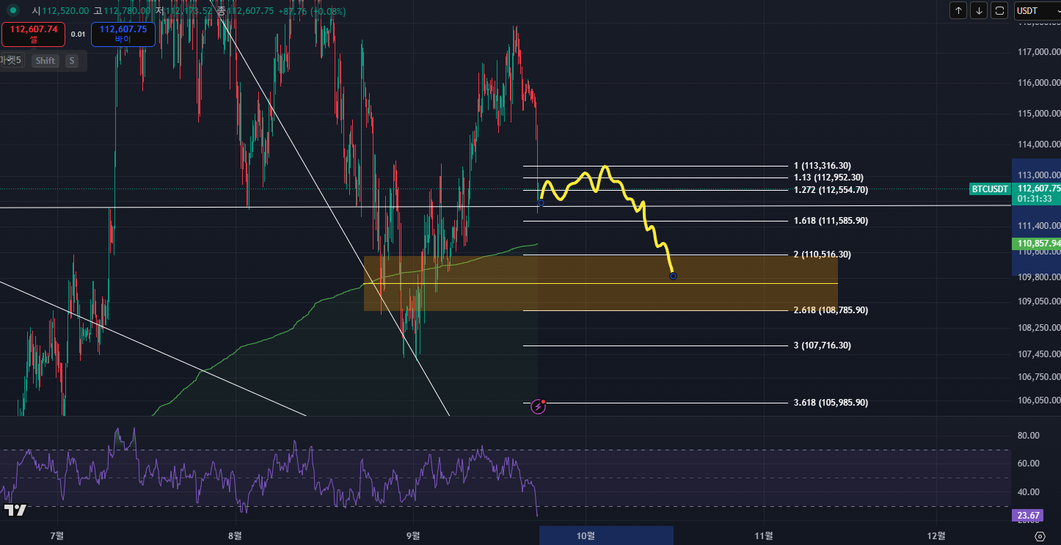Select the yellow projection end point
This screenshot has width=1061, height=545.
click(x=673, y=276)
